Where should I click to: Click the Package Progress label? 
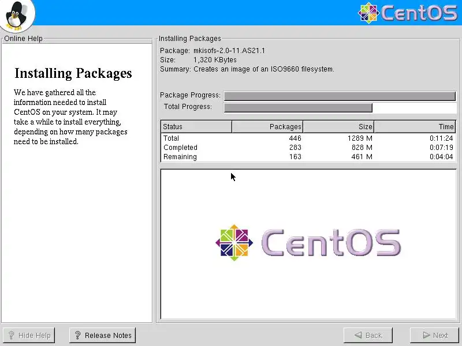(190, 95)
